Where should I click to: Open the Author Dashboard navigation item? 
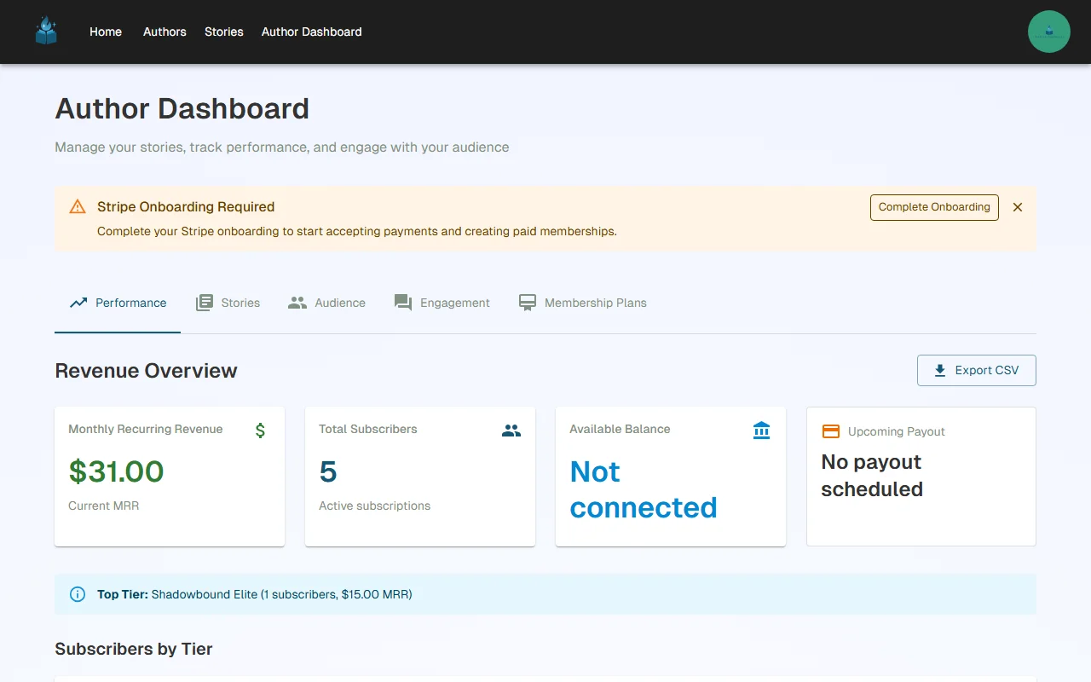(x=311, y=32)
